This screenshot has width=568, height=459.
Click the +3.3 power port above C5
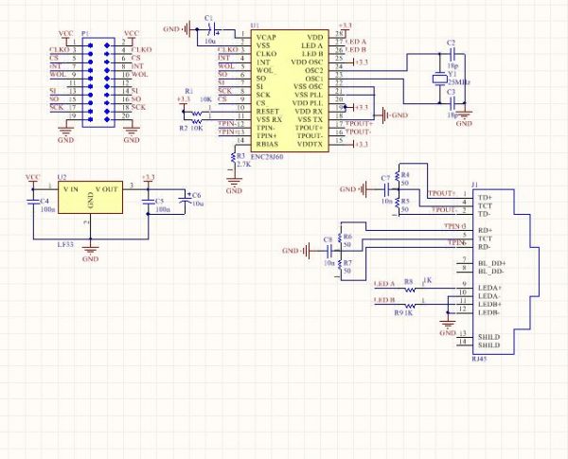click(149, 179)
